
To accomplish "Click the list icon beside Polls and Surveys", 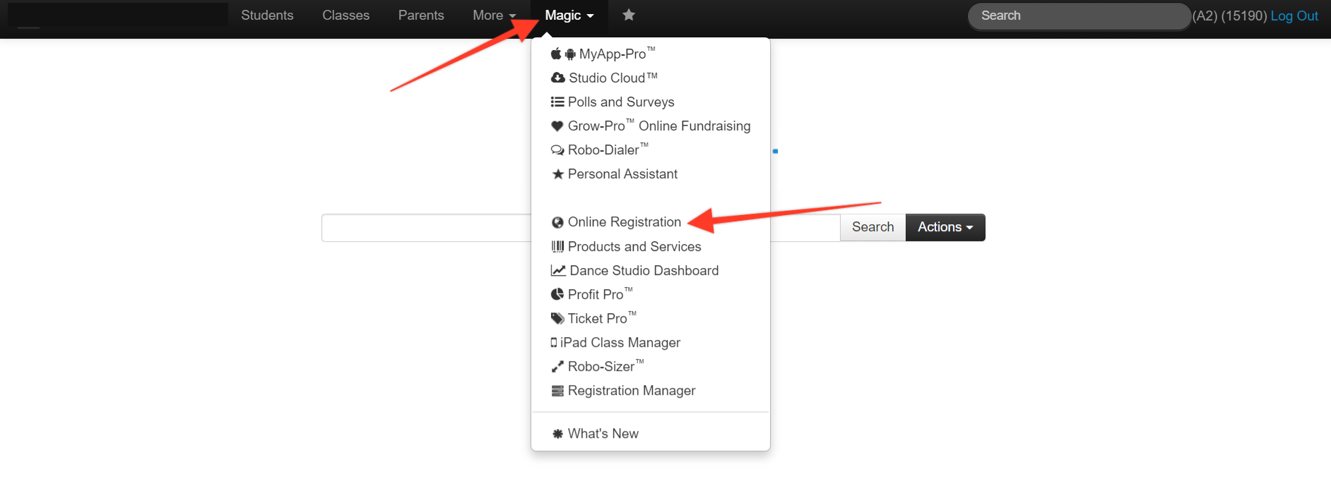I will (557, 102).
